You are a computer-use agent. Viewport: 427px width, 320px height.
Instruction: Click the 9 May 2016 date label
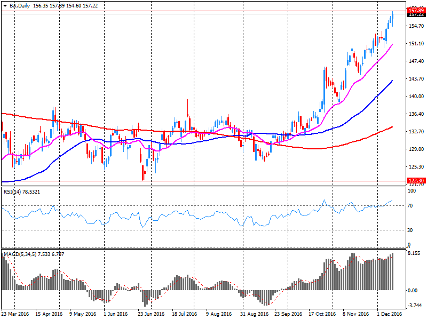tap(83, 314)
